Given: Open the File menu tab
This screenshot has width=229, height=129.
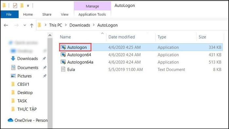Looking at the screenshot, I should [9, 14].
